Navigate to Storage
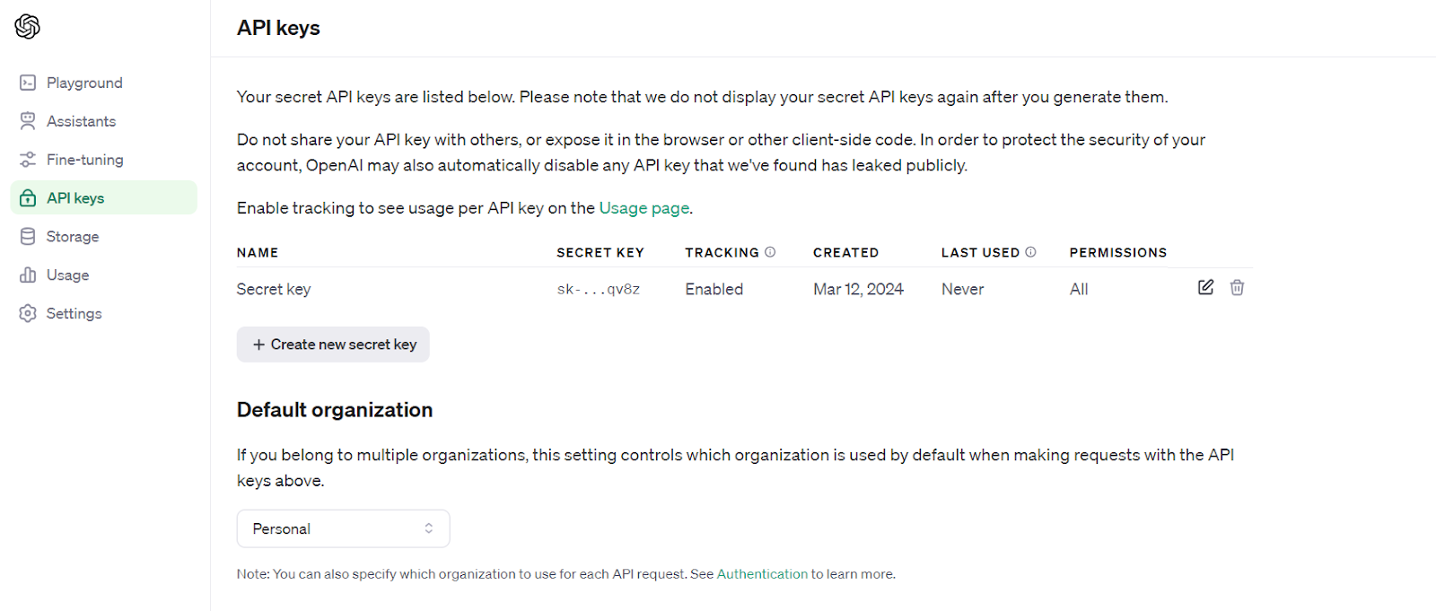1436x611 pixels. pos(104,237)
